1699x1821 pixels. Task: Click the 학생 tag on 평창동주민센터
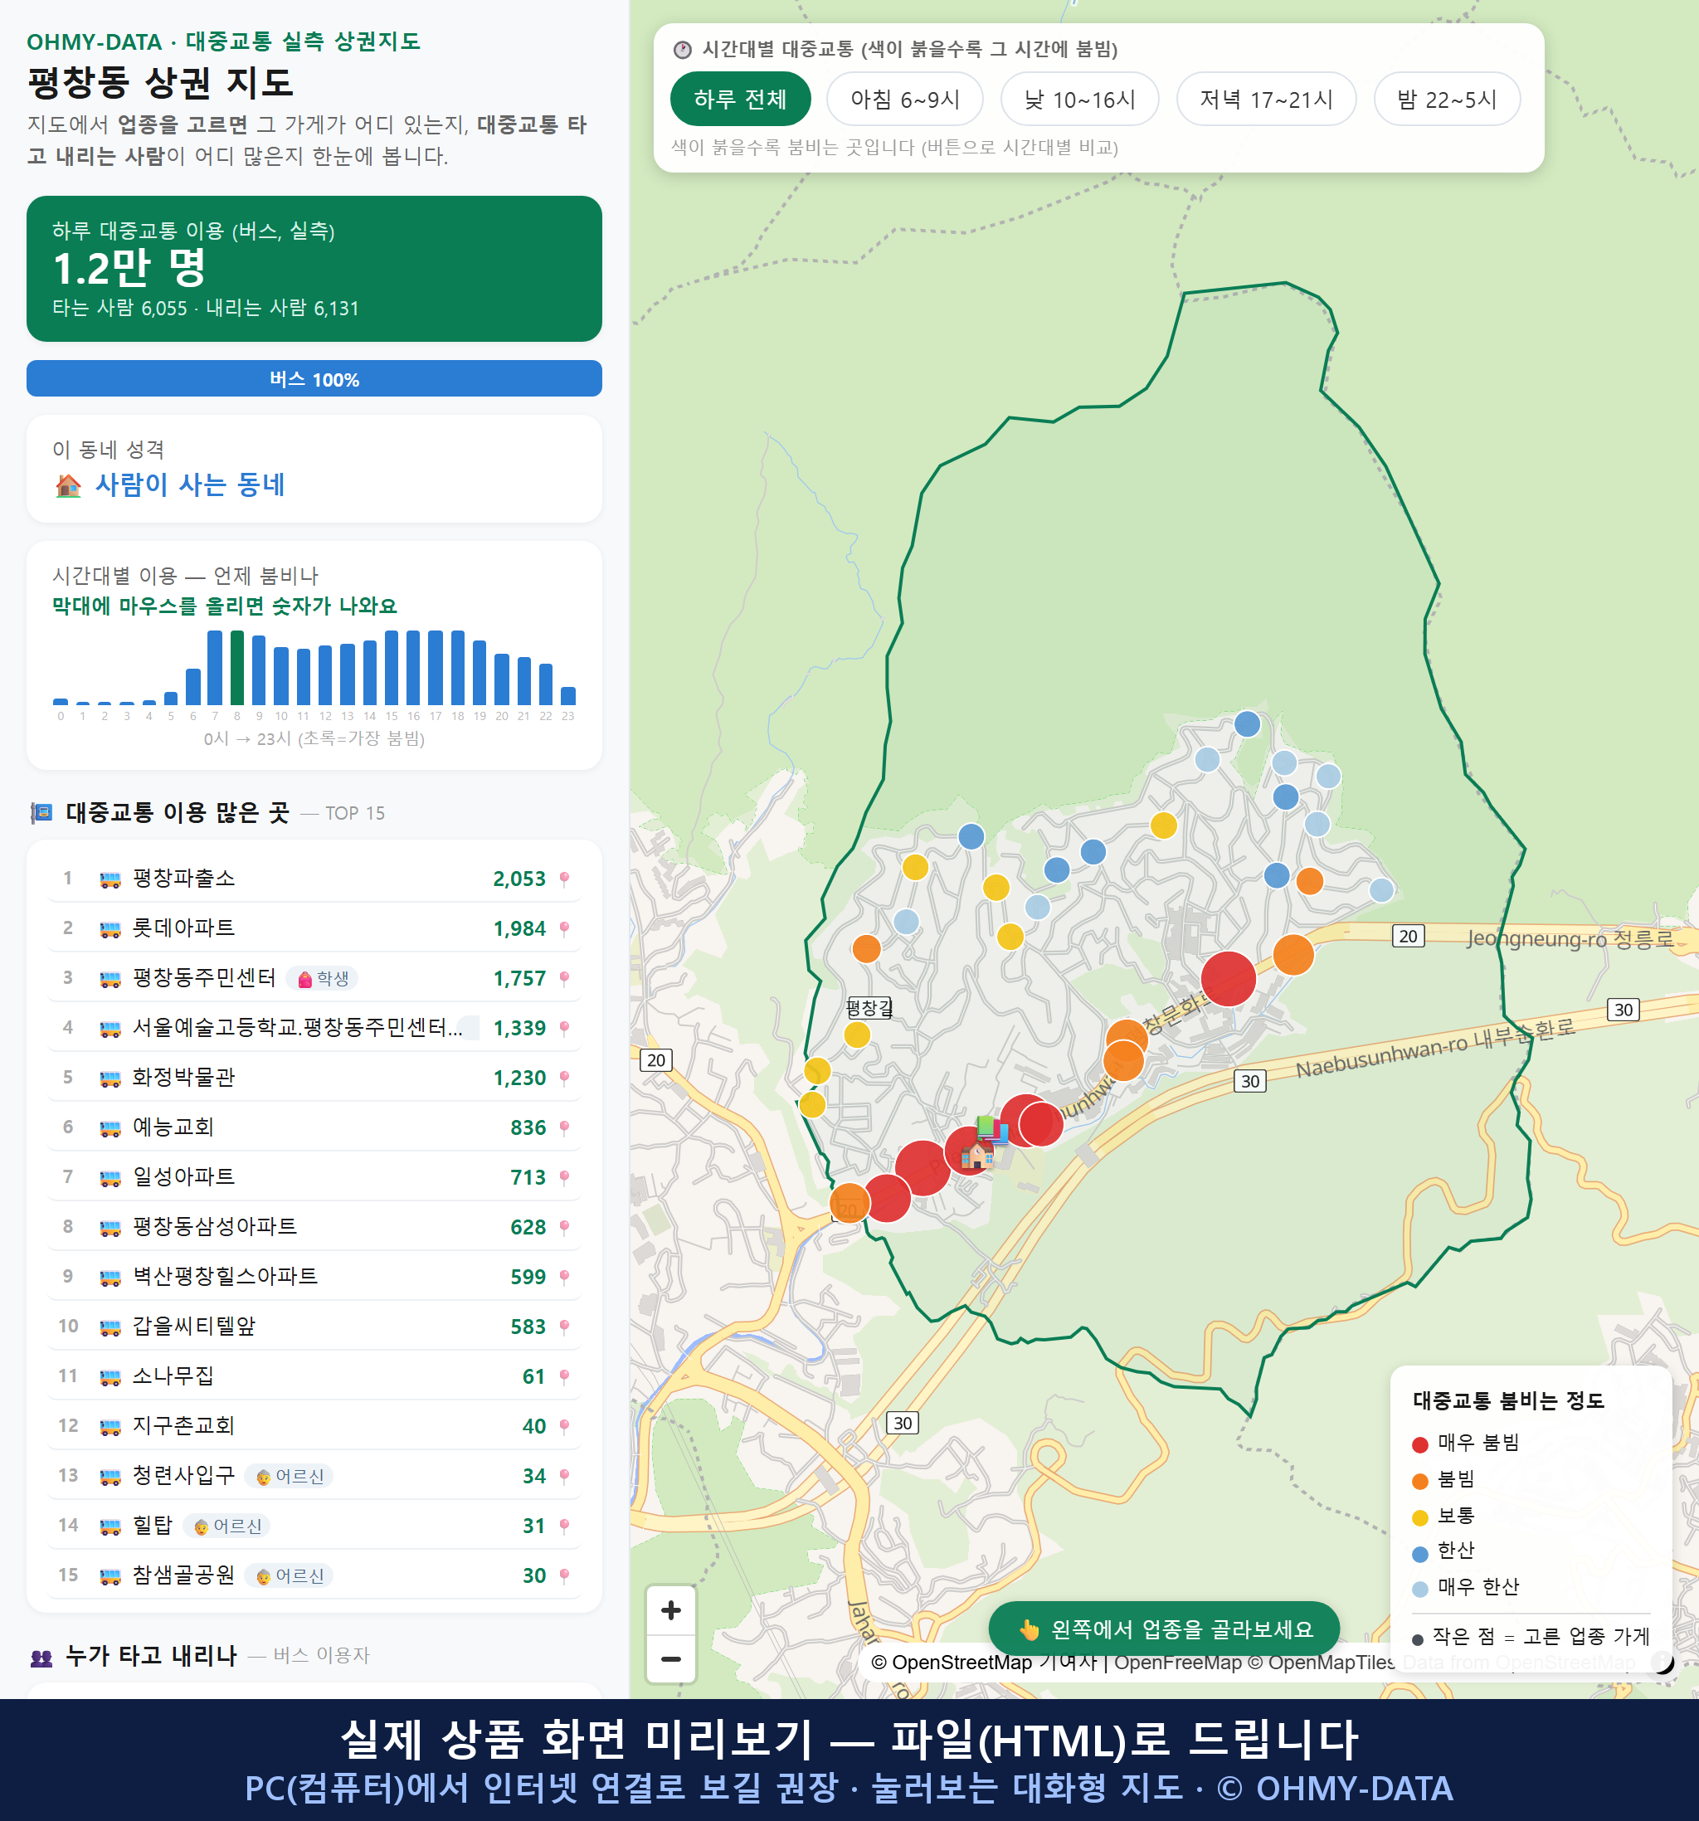click(x=323, y=978)
